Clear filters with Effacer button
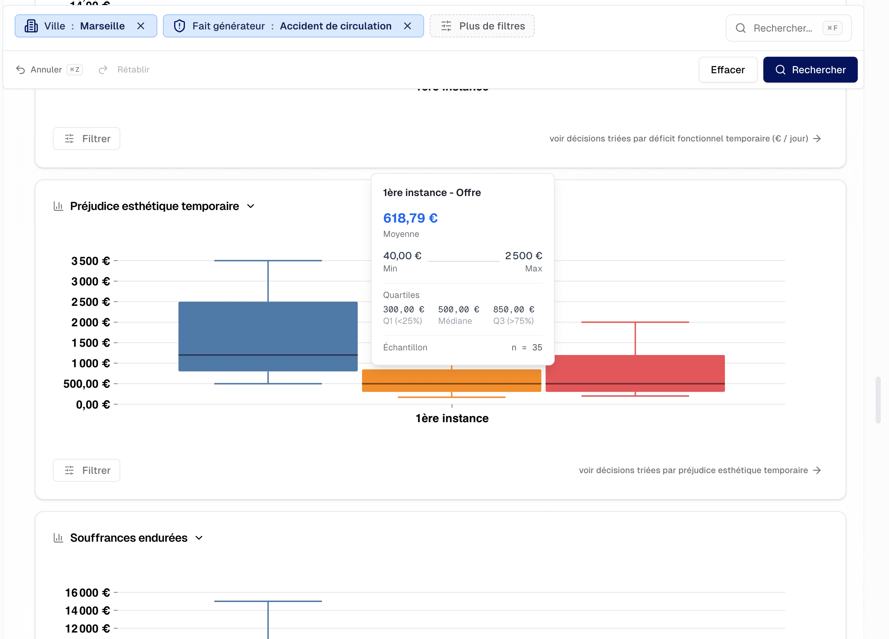This screenshot has width=889, height=639. coord(727,70)
